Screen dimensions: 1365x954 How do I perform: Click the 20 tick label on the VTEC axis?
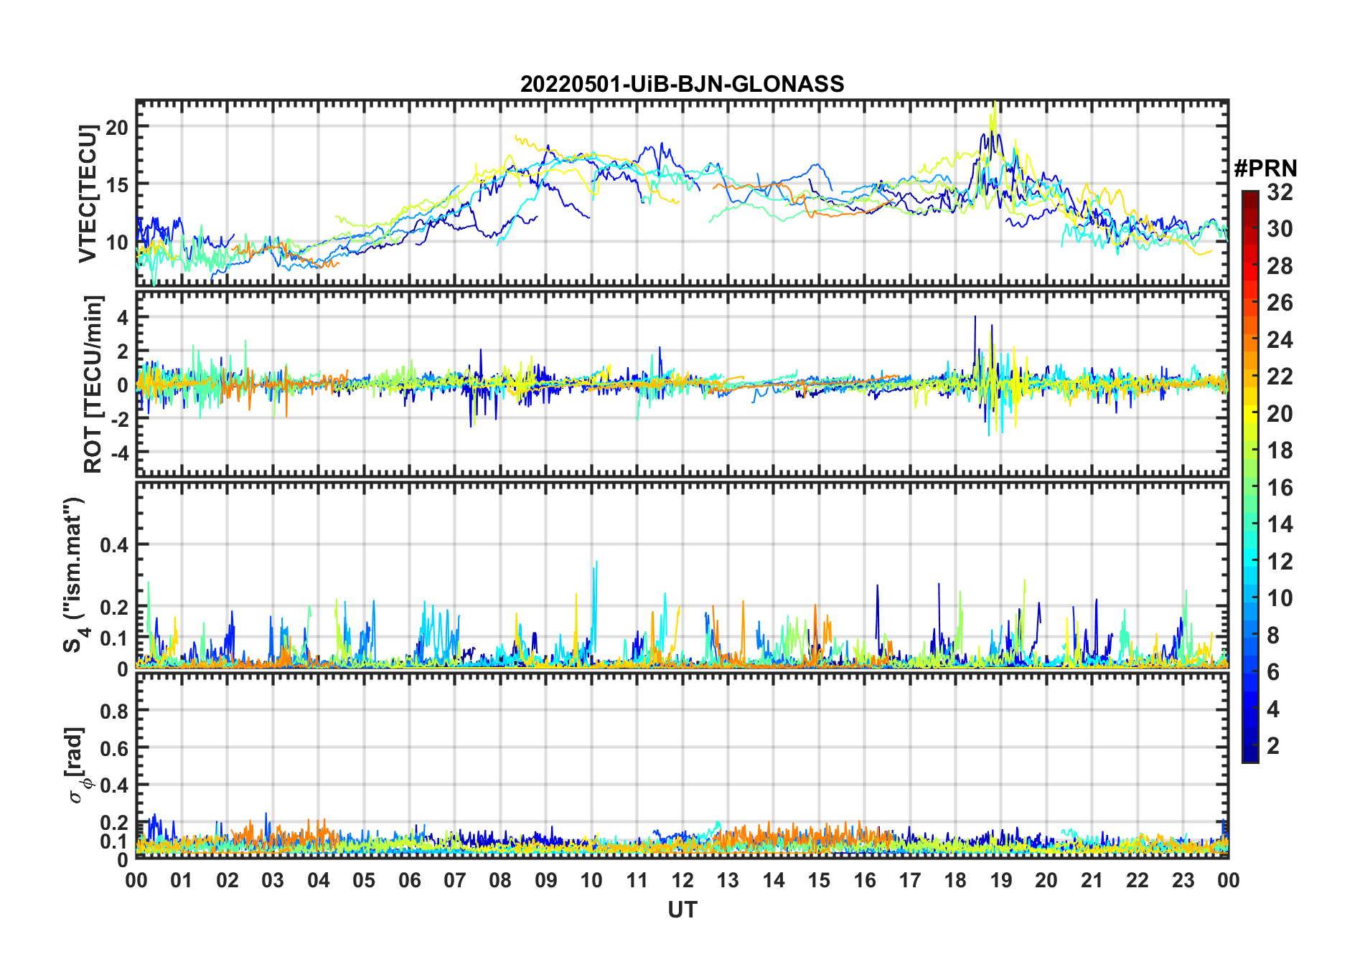117,128
